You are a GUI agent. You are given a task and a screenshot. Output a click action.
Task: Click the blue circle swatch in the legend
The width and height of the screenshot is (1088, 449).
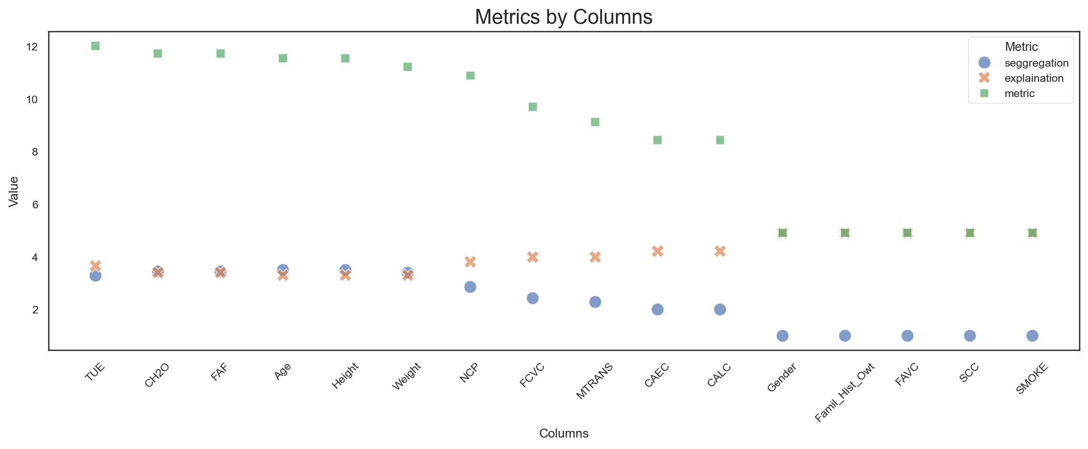(x=984, y=63)
